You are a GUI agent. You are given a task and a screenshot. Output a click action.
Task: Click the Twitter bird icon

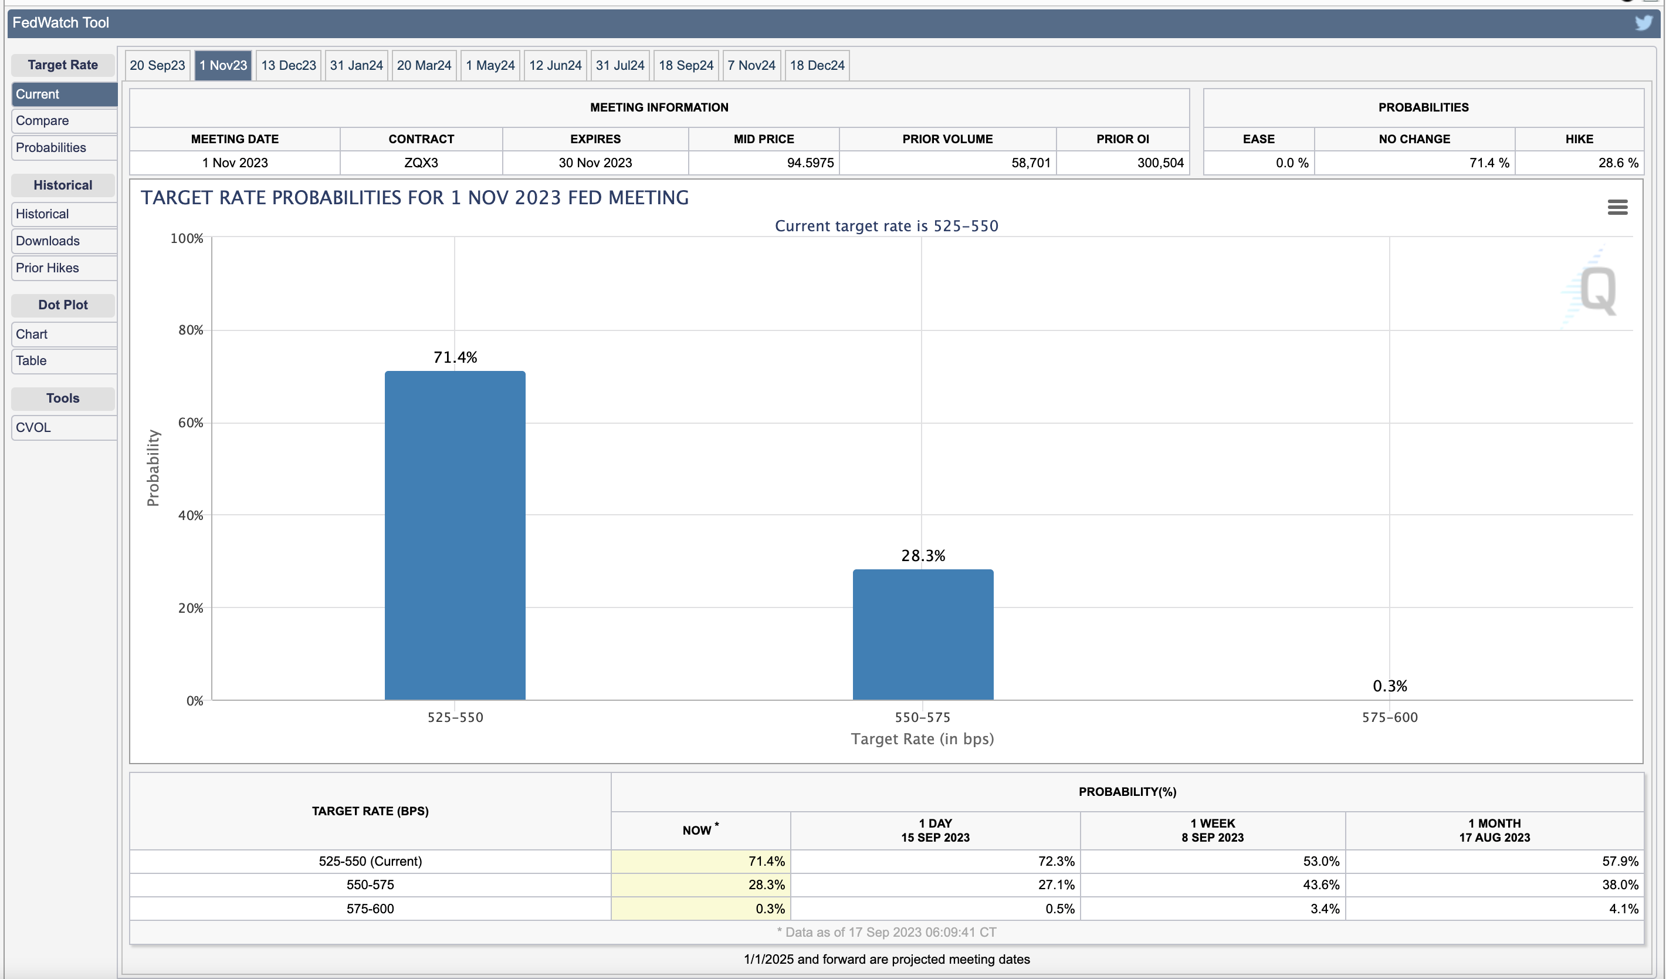click(x=1644, y=22)
